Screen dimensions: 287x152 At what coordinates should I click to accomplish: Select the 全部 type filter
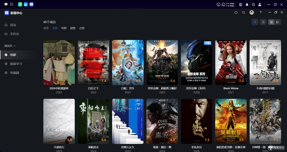tap(55, 28)
